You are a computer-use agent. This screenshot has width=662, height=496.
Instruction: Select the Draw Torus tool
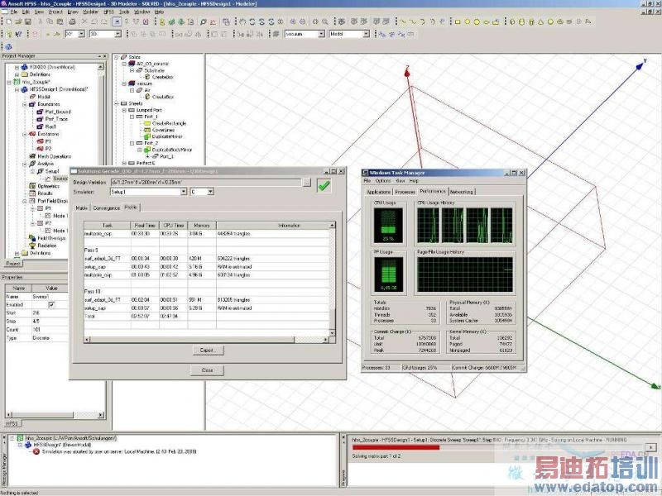coord(560,21)
